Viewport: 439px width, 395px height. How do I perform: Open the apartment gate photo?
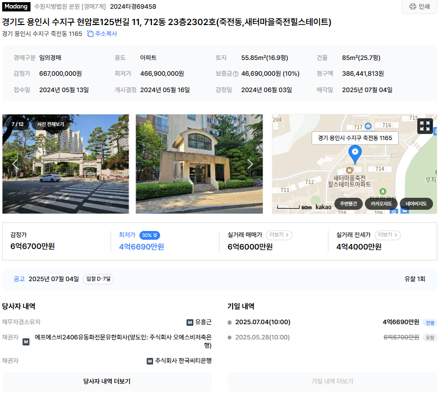coord(65,164)
